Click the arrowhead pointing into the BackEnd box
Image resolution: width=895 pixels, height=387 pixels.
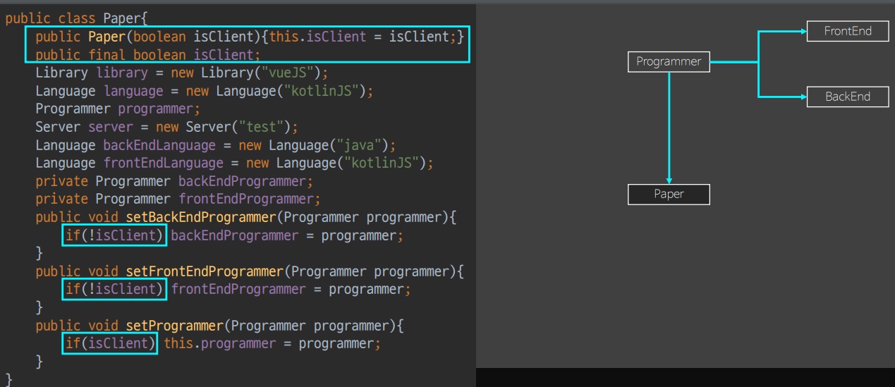tap(802, 97)
